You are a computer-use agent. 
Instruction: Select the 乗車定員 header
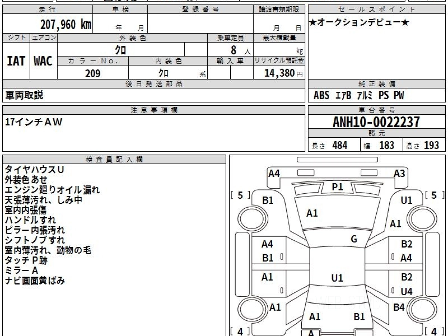(x=230, y=38)
